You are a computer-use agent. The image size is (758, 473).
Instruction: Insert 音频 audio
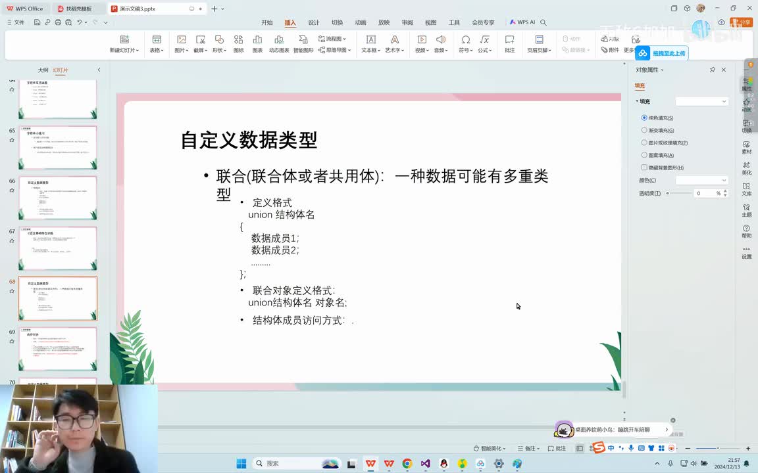(440, 44)
